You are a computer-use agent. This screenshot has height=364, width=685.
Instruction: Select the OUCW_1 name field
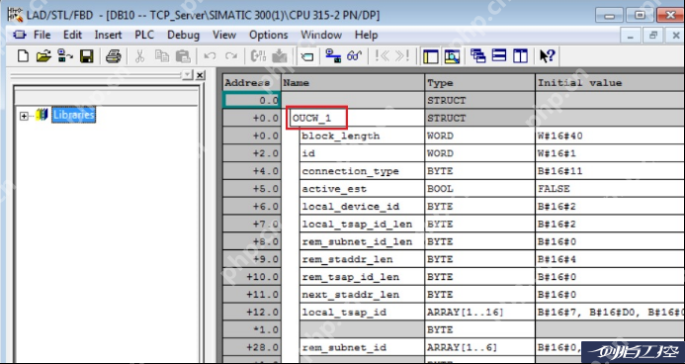[x=316, y=118]
